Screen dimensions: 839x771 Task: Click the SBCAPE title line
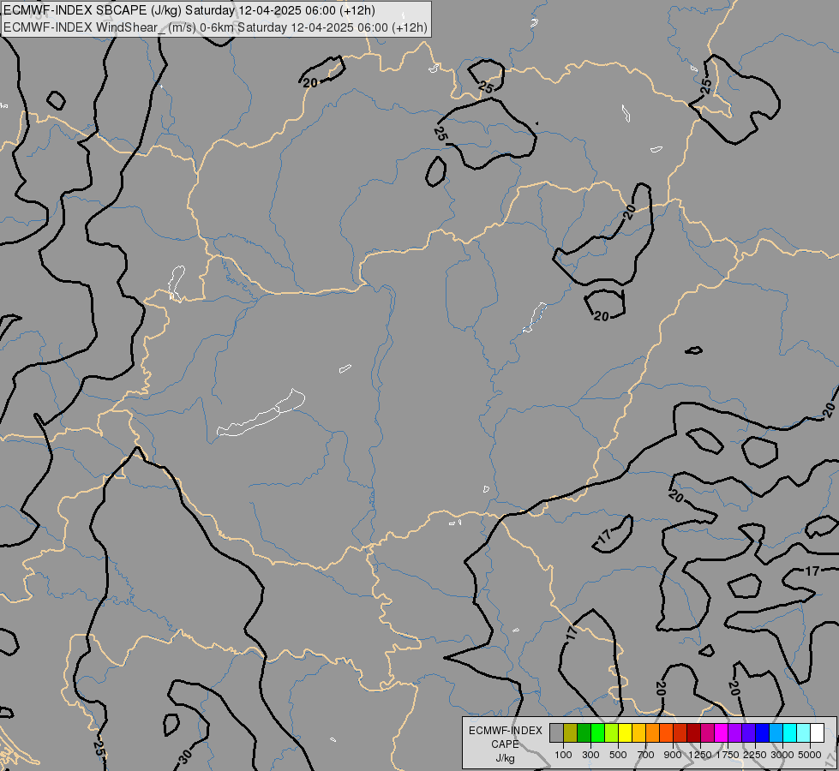coord(189,10)
